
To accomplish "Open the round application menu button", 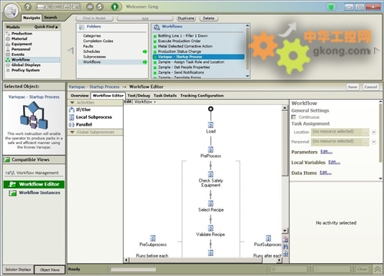I will (x=12, y=11).
